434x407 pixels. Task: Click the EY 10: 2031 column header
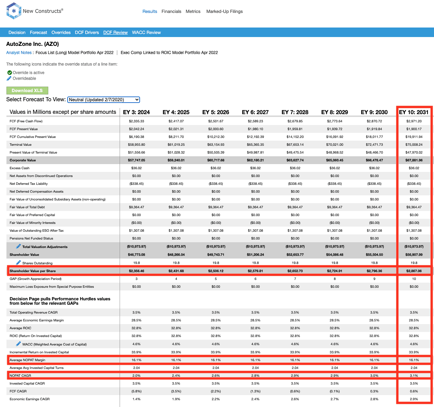(414, 112)
